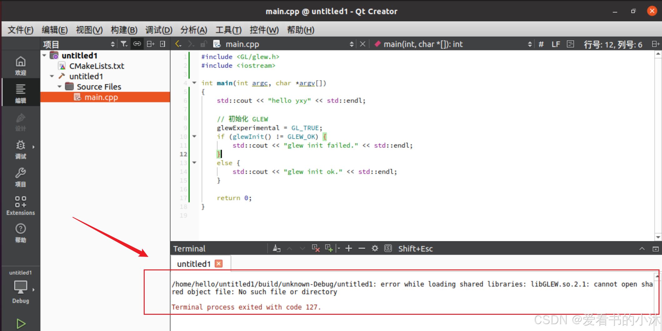
Task: Click the read-only lock icon in editor toolbar
Action: 203,44
